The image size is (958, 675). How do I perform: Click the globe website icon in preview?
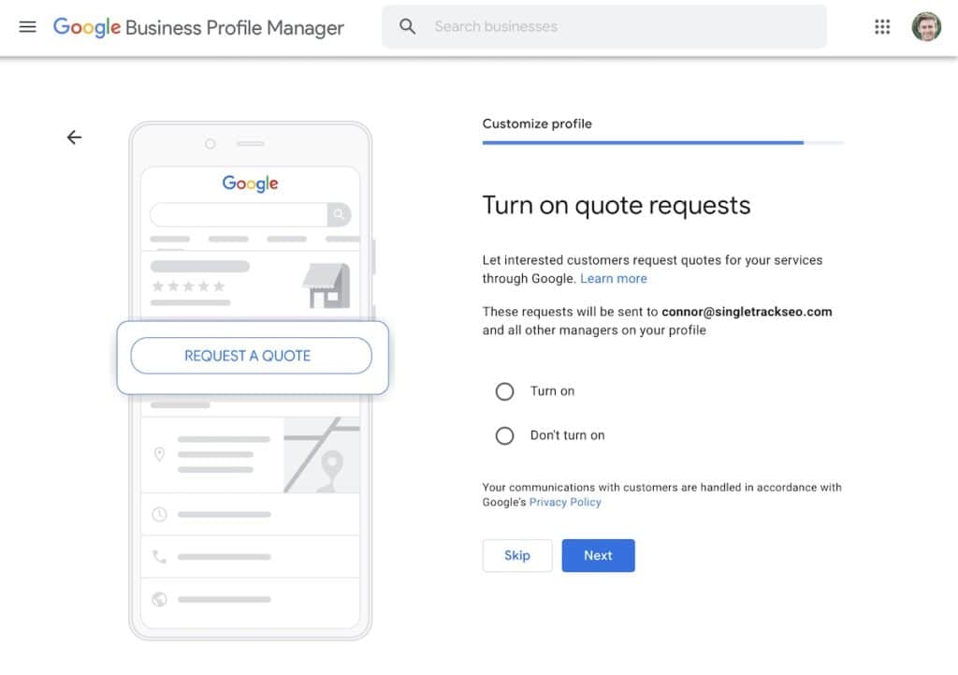tap(159, 599)
